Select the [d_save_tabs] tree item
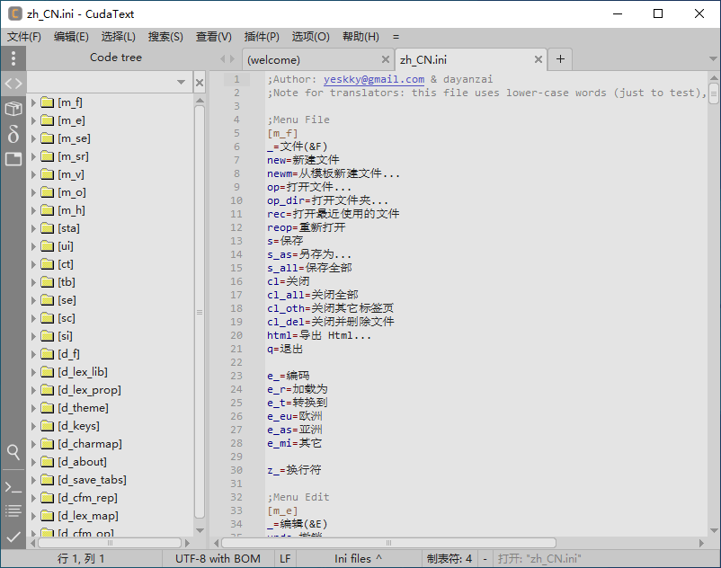Viewport: 721px width, 568px height. click(92, 480)
